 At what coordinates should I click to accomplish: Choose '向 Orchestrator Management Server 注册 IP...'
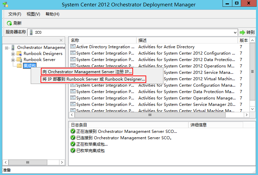pyautogui.click(x=87, y=71)
